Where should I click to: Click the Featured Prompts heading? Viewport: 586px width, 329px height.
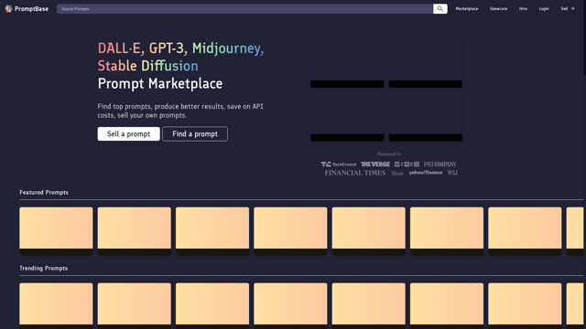click(44, 193)
